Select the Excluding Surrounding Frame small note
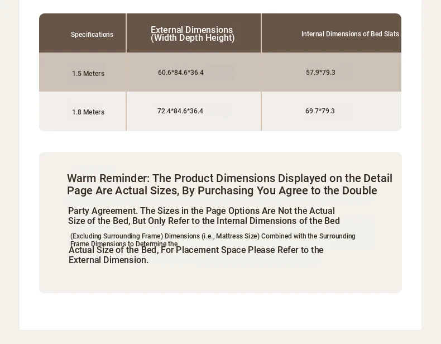The image size is (441, 344). (213, 240)
